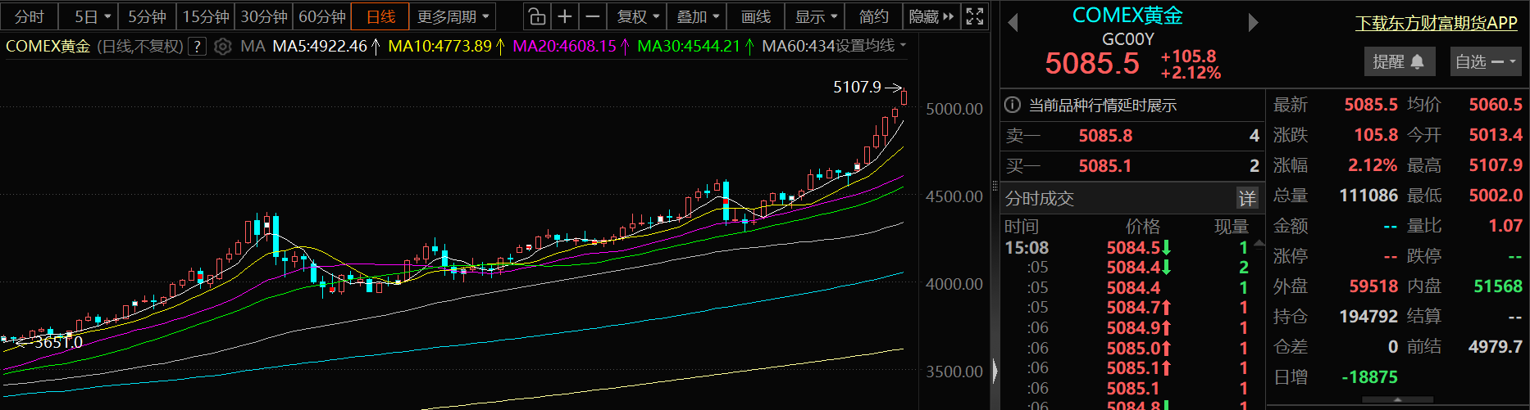Screen dimensions: 1530x410
Task: Click MA10:4773.89 indicator label
Action: pos(439,47)
